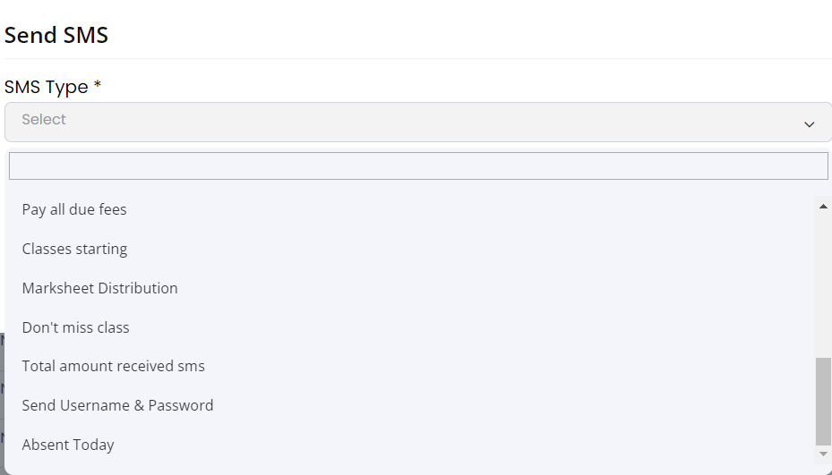Select Don't miss class SMS type

(x=75, y=327)
